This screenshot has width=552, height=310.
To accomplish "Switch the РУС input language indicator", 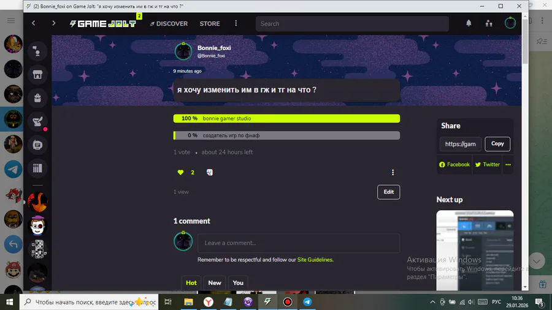I will pos(496,302).
